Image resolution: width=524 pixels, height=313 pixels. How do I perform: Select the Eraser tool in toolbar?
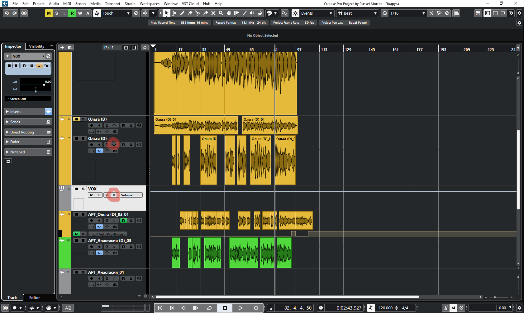(190, 13)
